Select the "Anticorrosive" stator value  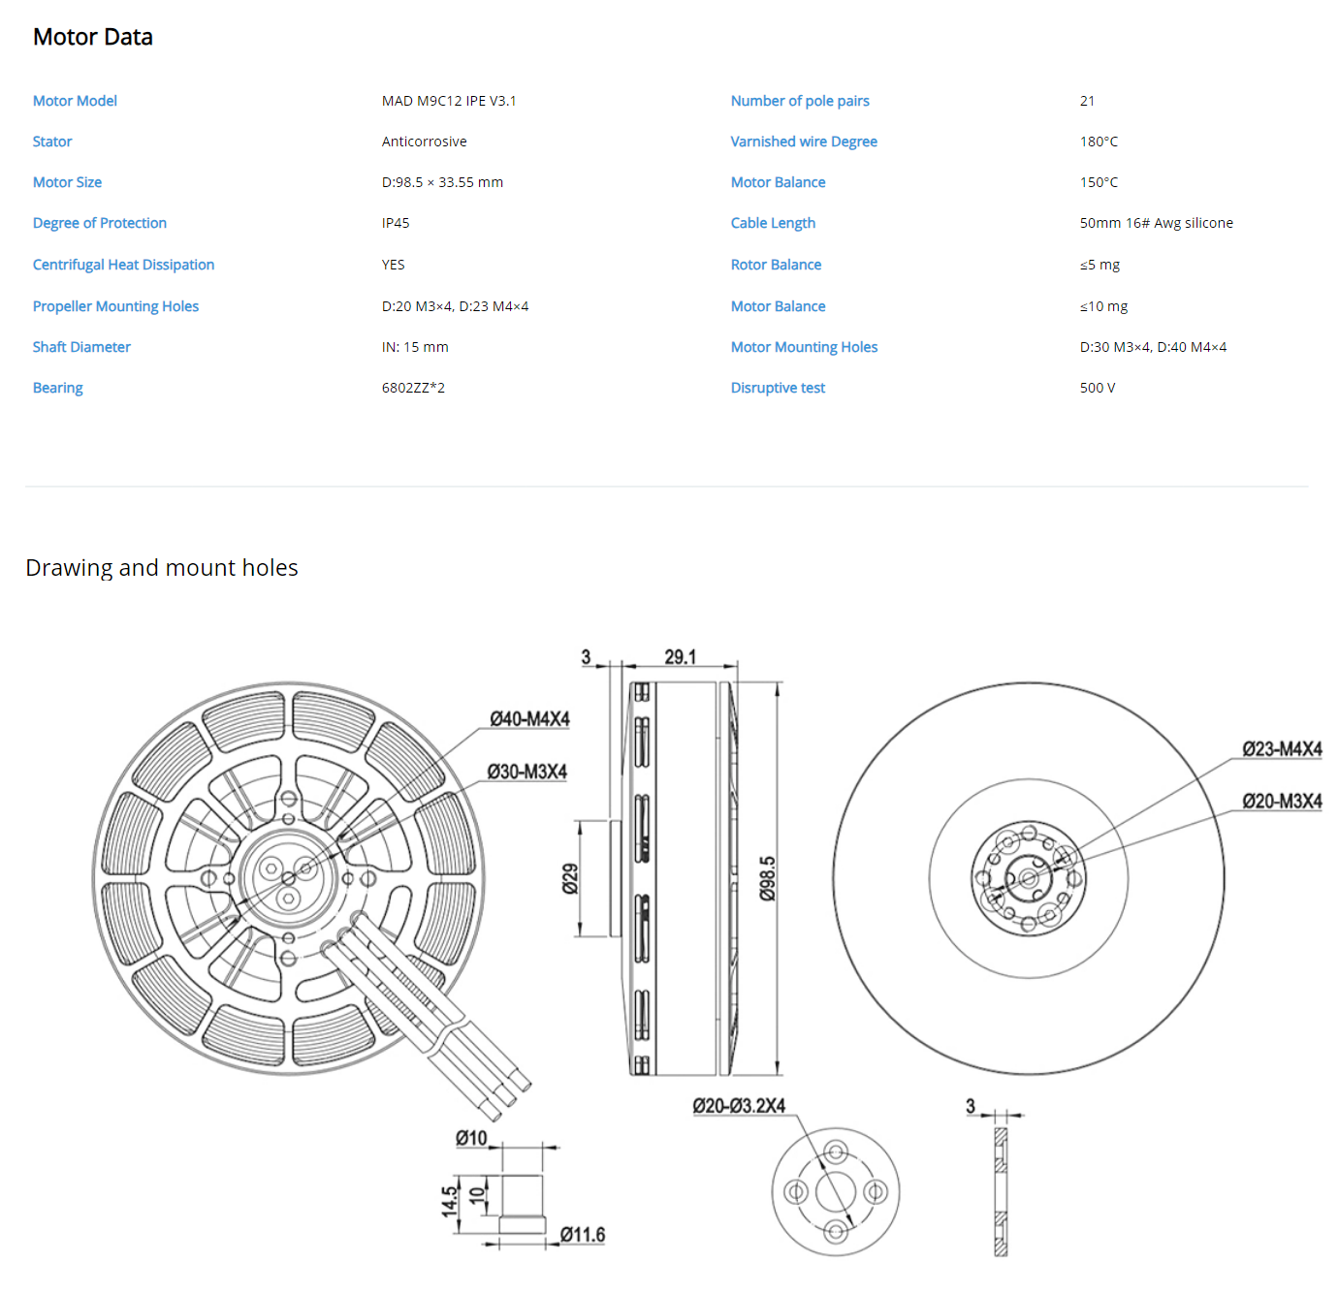coord(425,142)
